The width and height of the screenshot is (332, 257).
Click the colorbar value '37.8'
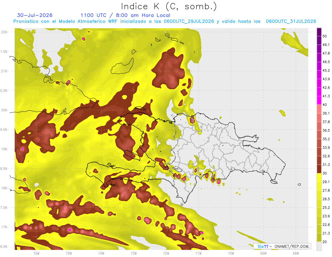click(326, 122)
